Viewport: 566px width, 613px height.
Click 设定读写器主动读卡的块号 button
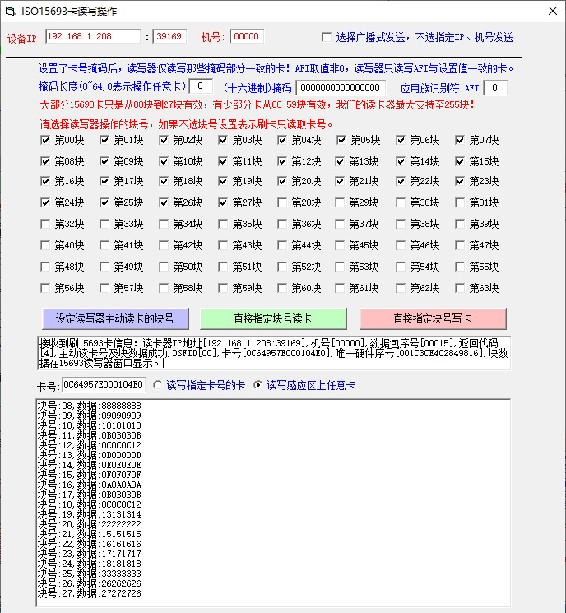pyautogui.click(x=115, y=319)
